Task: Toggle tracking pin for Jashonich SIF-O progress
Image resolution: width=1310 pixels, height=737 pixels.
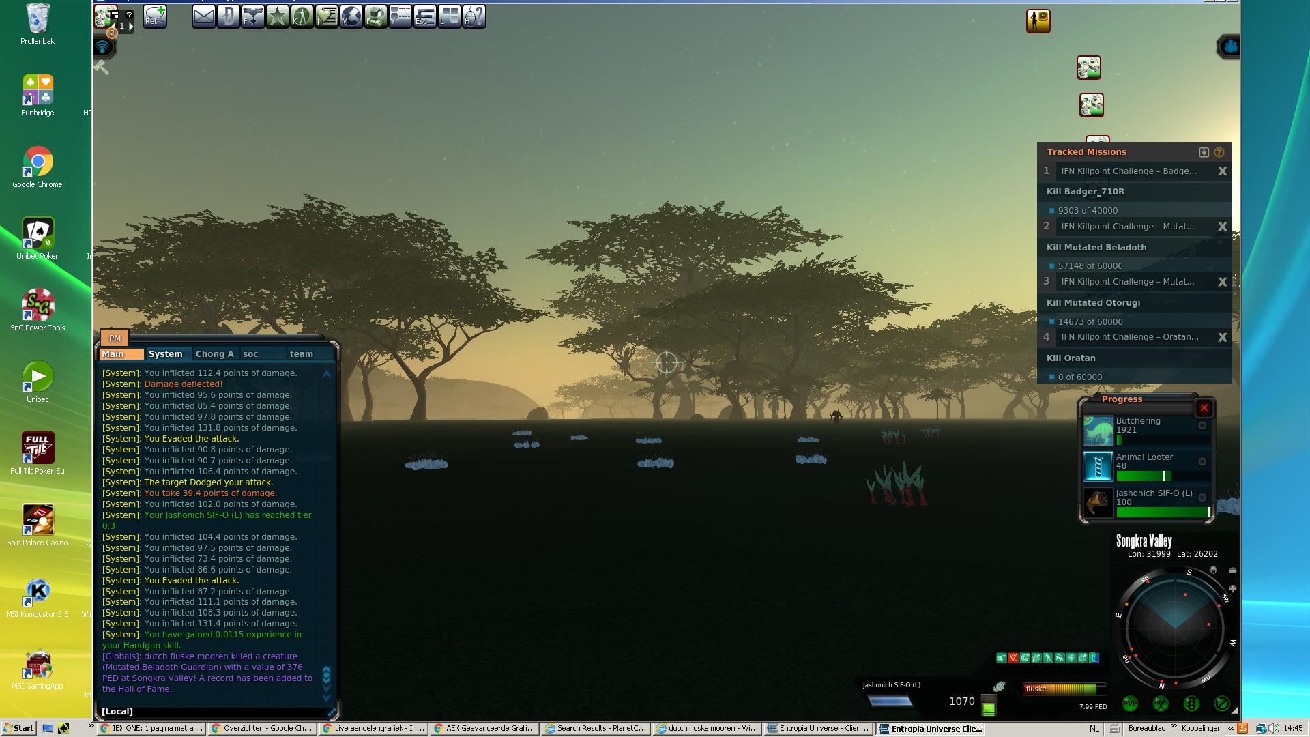Action: 1202,497
